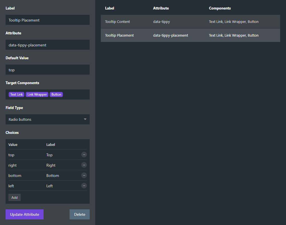The height and width of the screenshot is (225, 286).
Task: Edit the data-tippy-placement attribute field
Action: pos(47,45)
